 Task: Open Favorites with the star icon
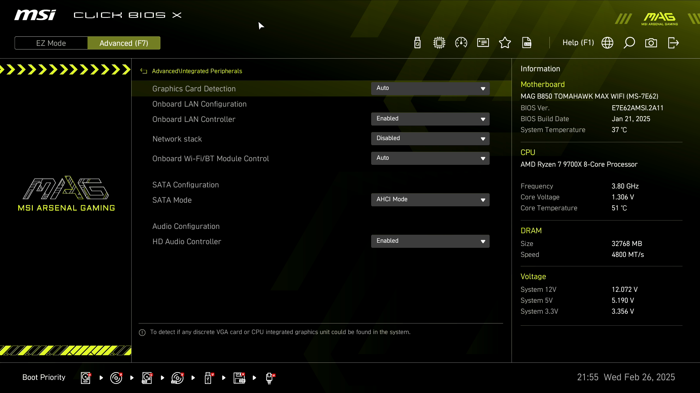pos(505,43)
